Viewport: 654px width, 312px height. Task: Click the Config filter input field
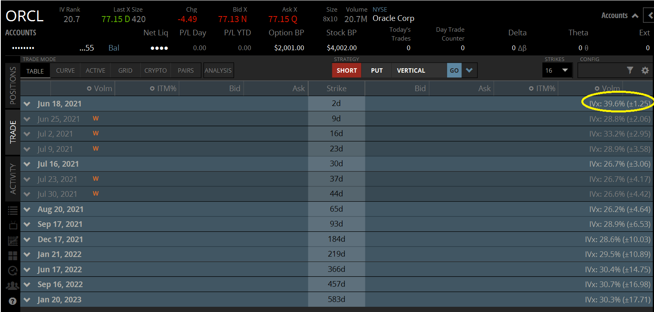point(601,70)
